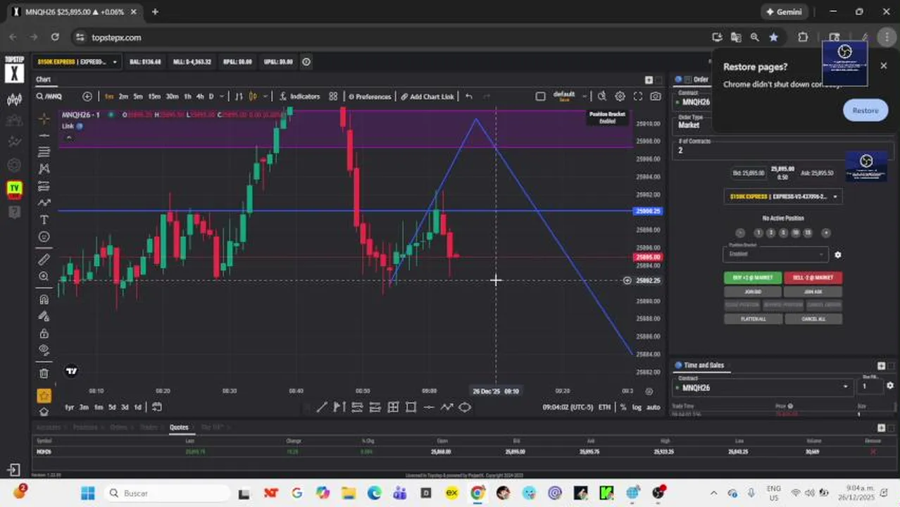Collapse the chart legend chevron
Image resolution: width=900 pixels, height=507 pixels.
tap(69, 137)
